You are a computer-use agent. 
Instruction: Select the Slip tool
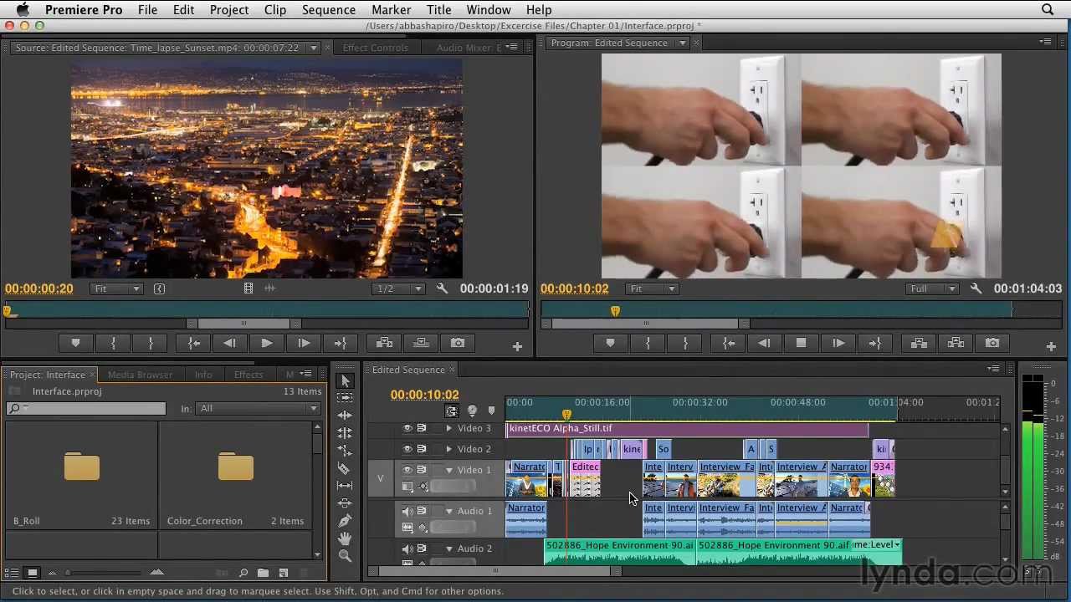click(x=345, y=486)
